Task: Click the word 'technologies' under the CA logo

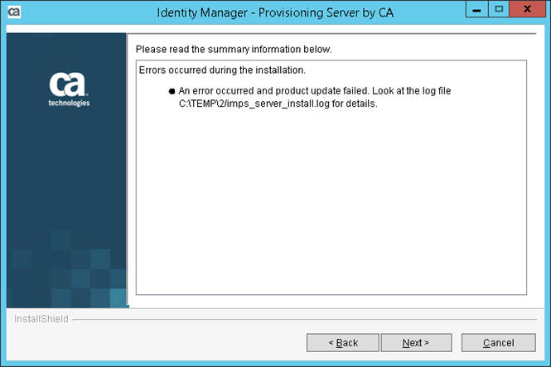Action: point(70,104)
